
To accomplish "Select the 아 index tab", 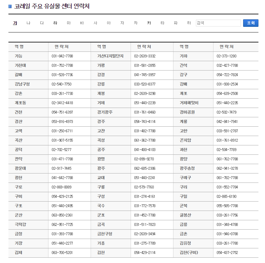I will (109, 23).
